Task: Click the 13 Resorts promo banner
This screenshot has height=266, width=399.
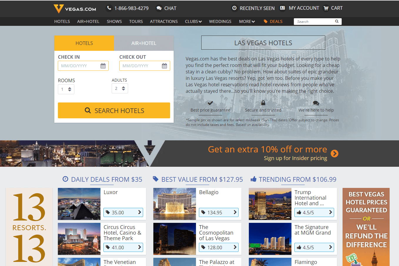Action: (29, 227)
